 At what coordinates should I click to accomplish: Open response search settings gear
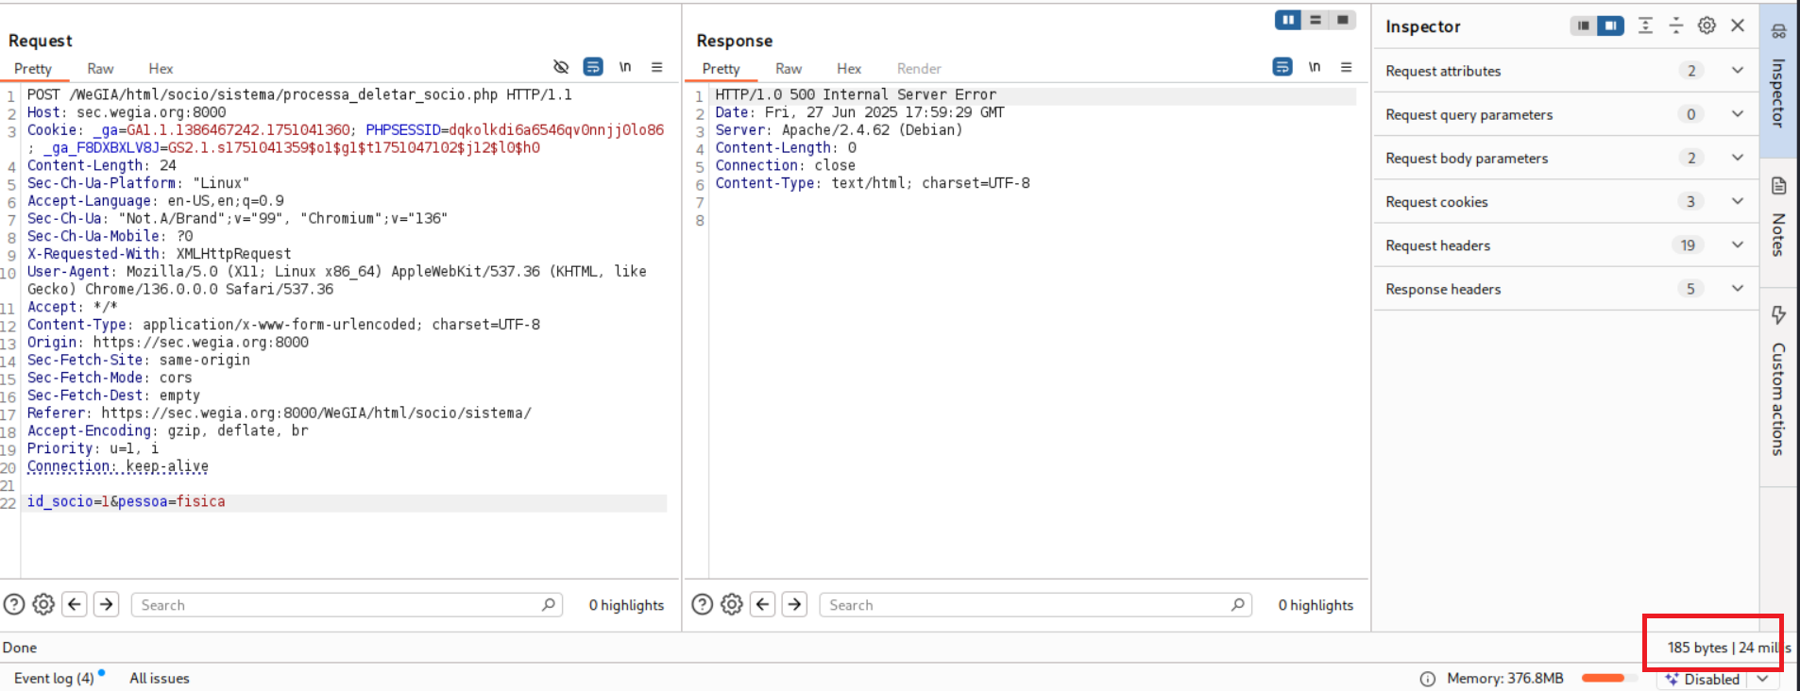732,604
